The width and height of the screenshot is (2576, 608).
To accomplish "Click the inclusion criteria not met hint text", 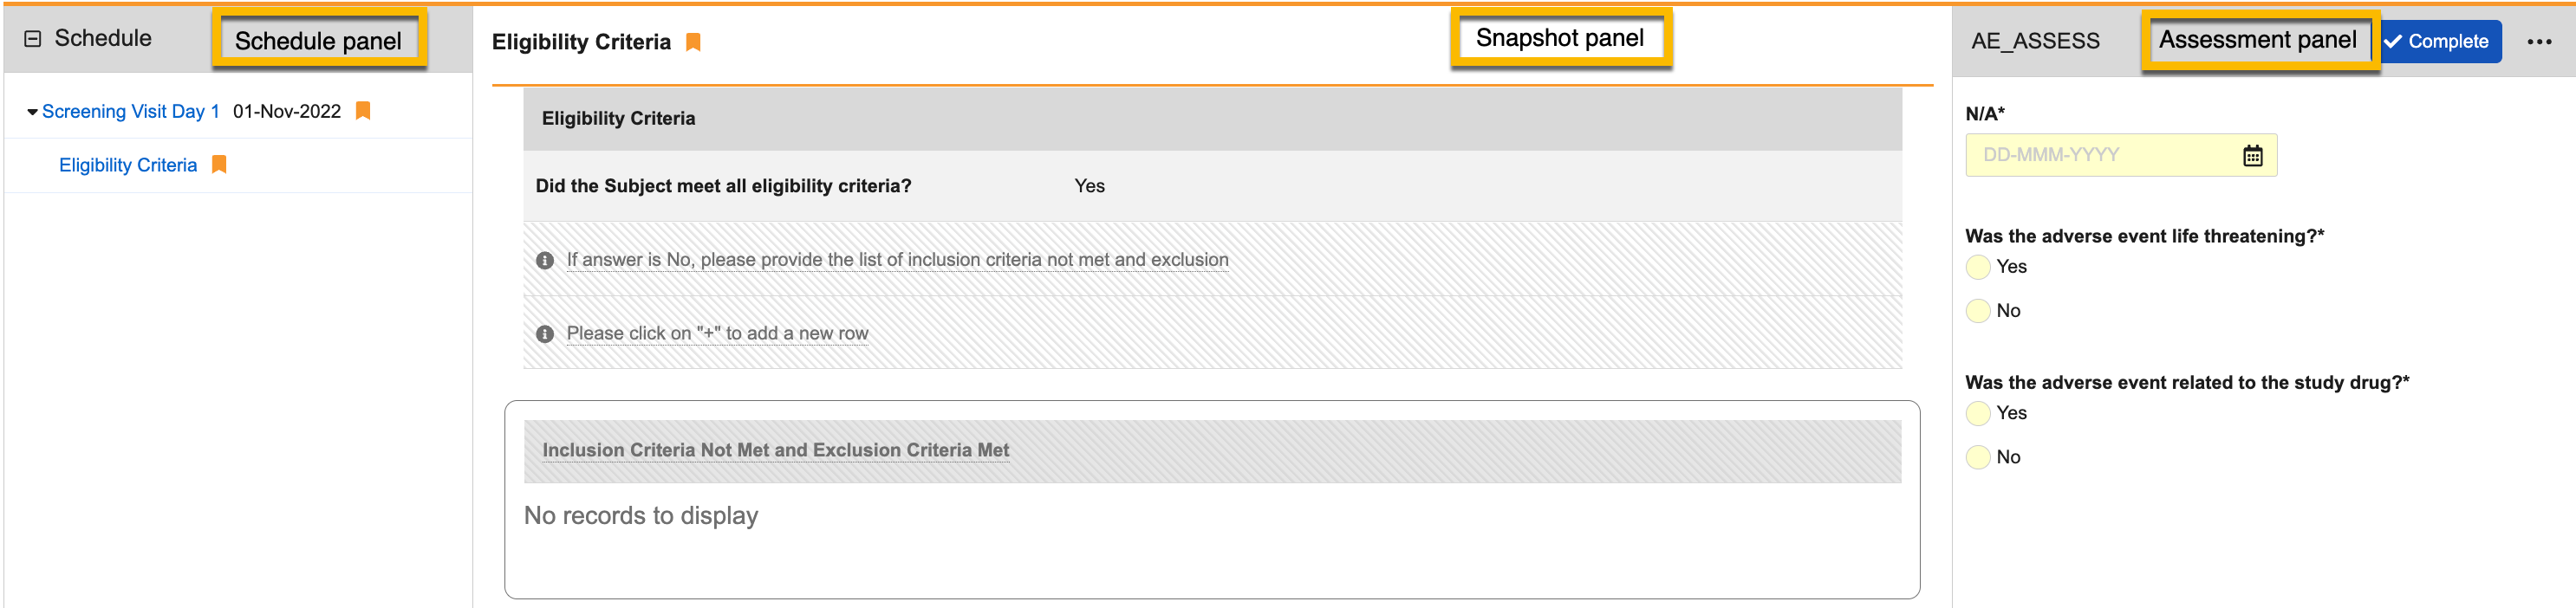I will 897,260.
